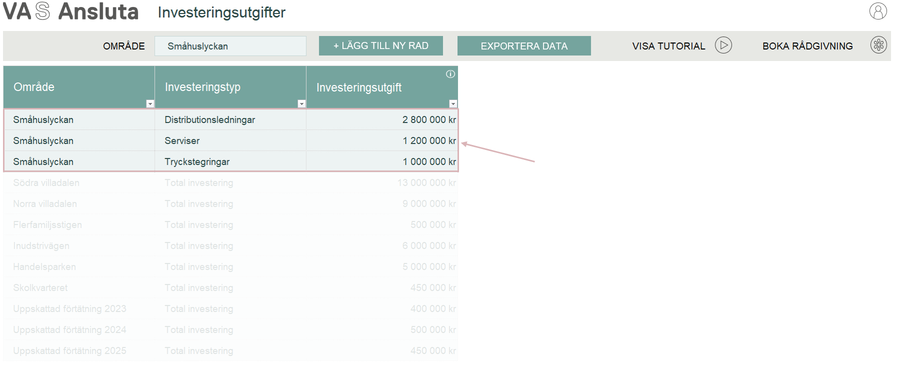Click the 1 200 000 kr value

pyautogui.click(x=429, y=140)
